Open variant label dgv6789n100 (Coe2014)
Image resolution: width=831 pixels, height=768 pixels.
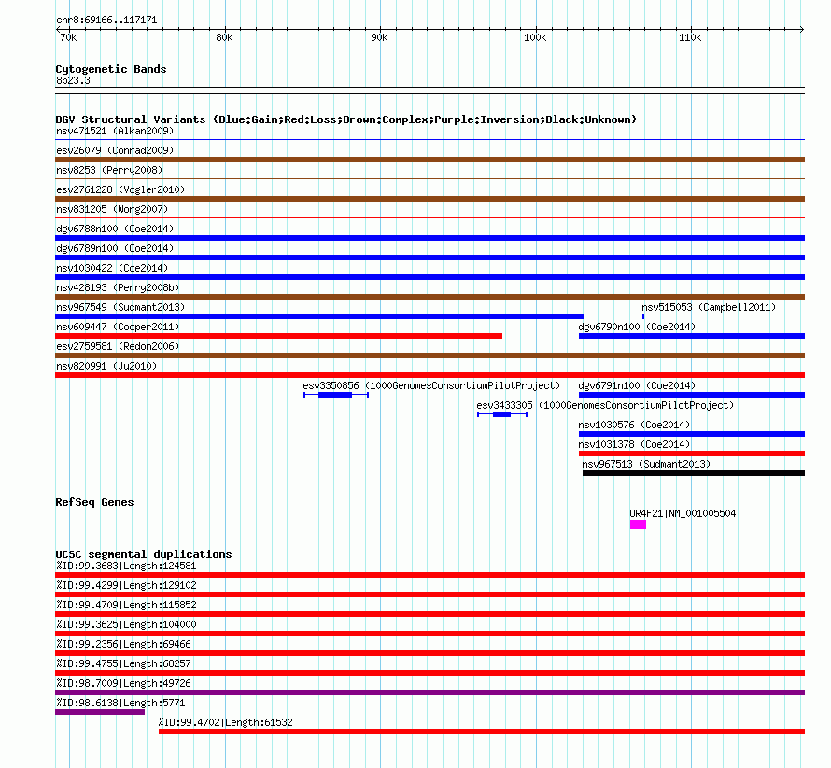point(115,248)
